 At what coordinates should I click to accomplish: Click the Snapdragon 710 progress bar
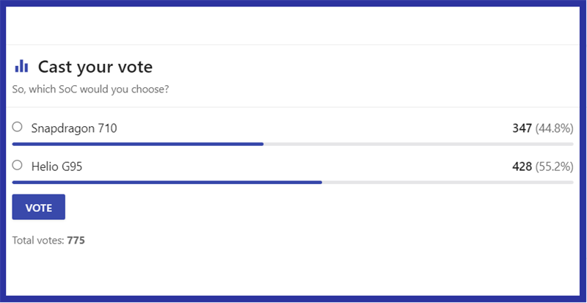coord(293,144)
